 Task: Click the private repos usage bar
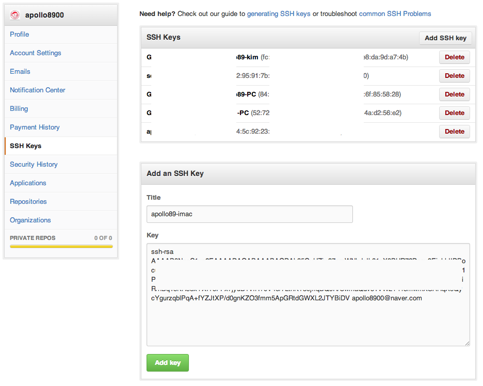click(x=61, y=247)
